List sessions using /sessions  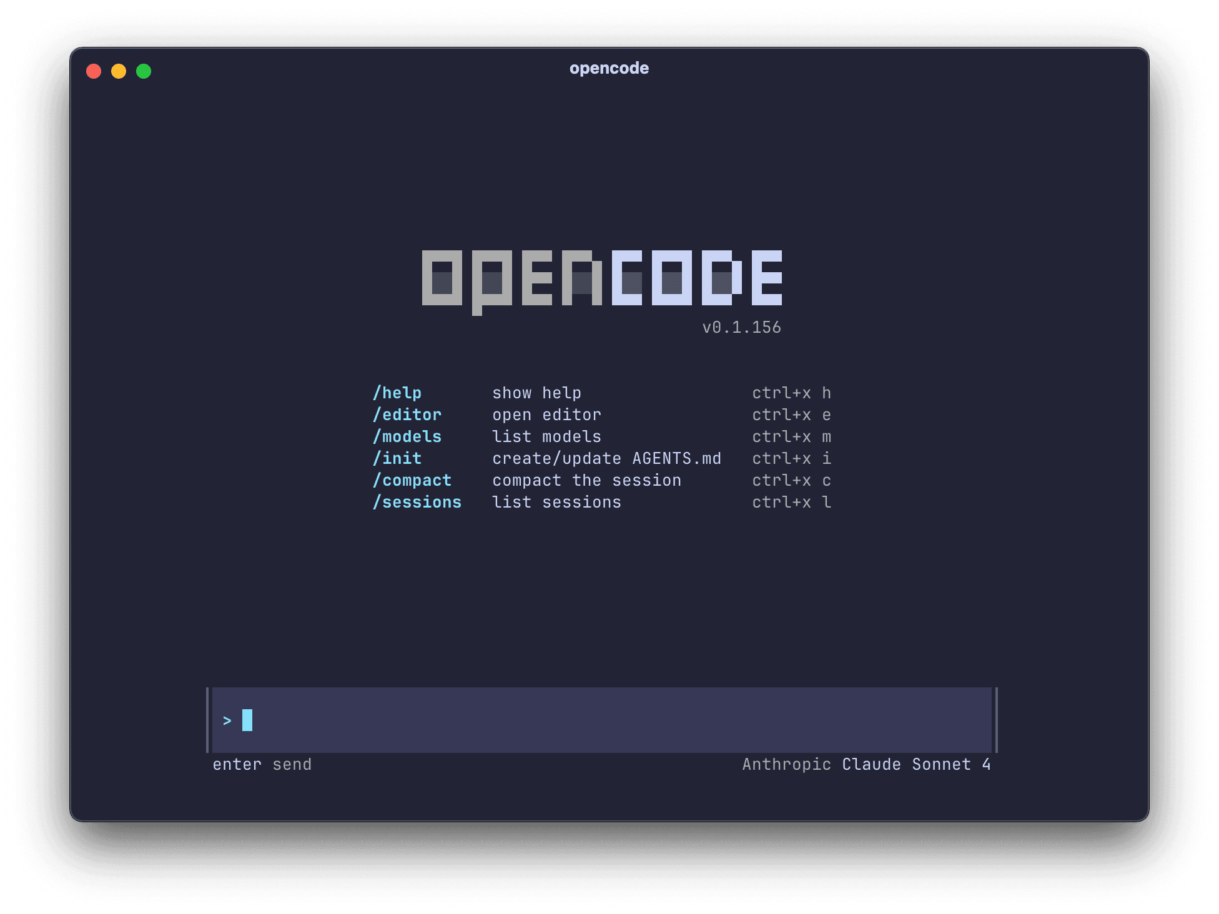tap(417, 502)
